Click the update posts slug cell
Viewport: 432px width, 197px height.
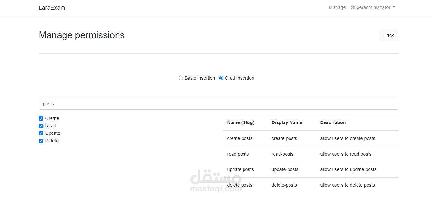pos(240,169)
